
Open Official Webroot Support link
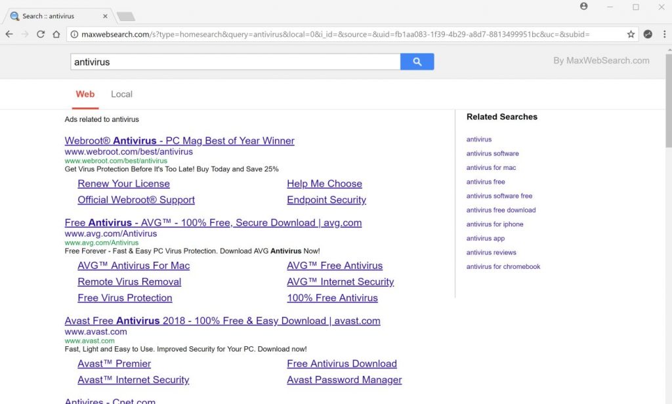point(136,199)
